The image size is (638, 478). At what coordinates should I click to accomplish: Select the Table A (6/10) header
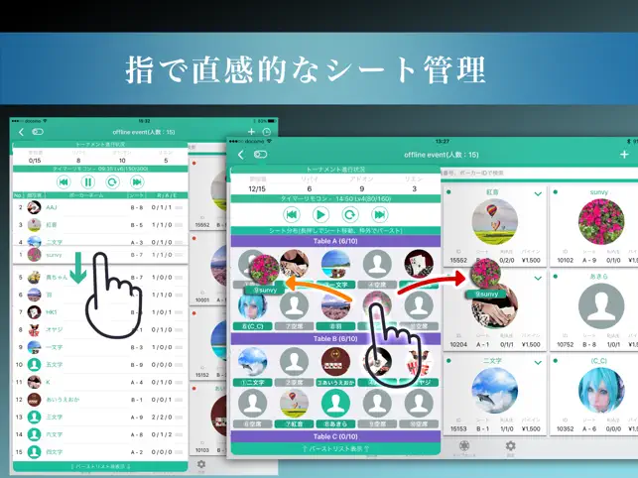[335, 241]
